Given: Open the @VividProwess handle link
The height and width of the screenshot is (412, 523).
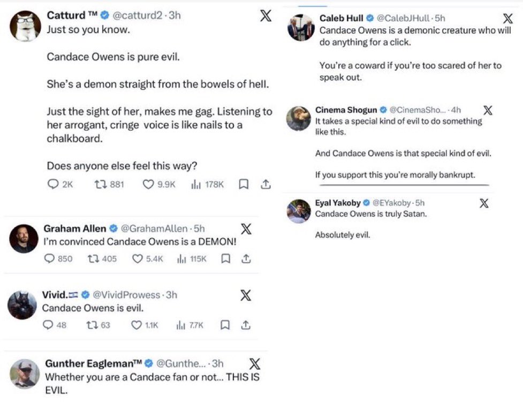Looking at the screenshot, I should (126, 295).
